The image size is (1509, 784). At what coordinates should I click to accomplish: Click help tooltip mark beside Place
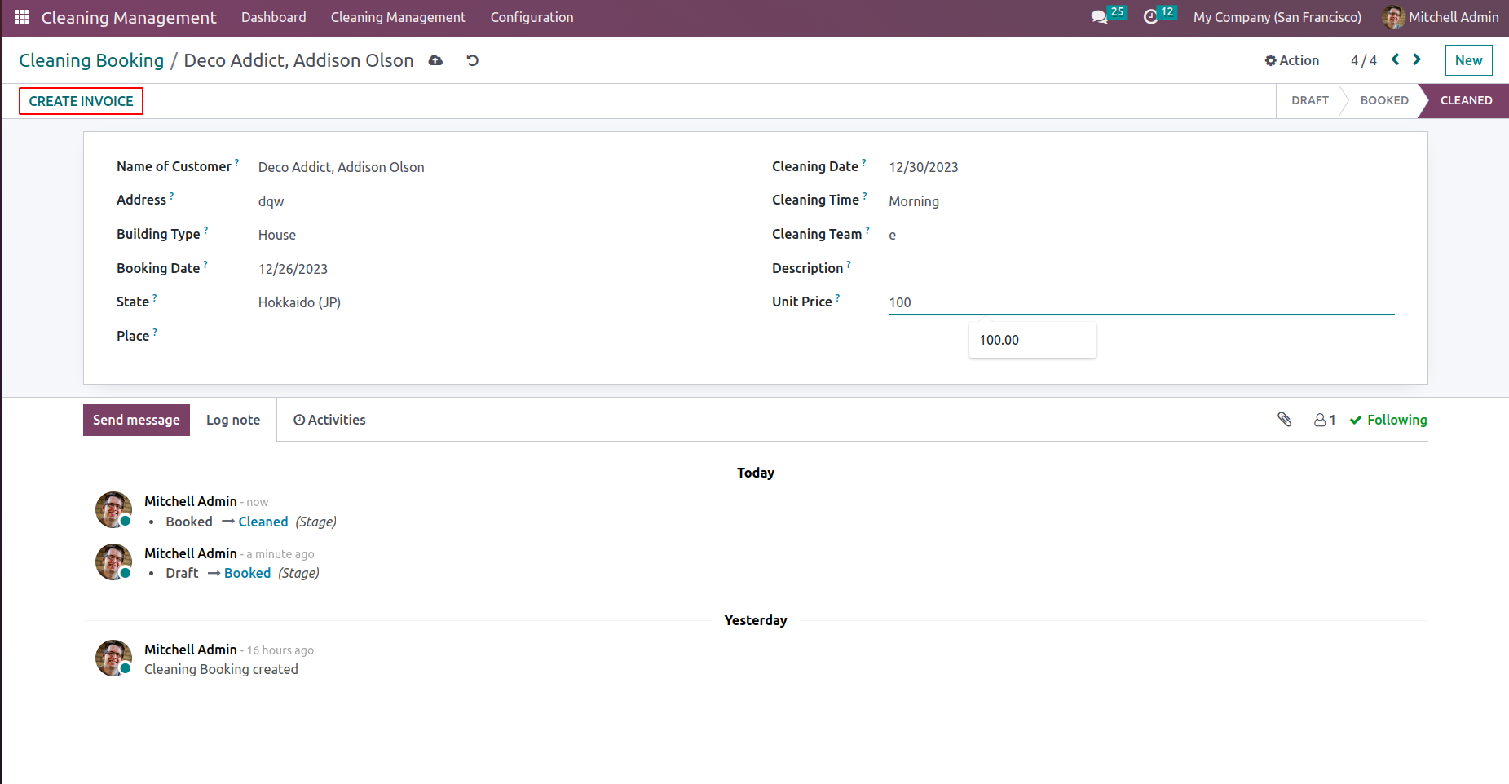click(x=155, y=332)
